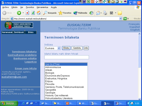This screenshot has width=142, height=106.
Task: Launch PowerPoint from Office shortcut bar
Action: pyautogui.click(x=92, y=1)
